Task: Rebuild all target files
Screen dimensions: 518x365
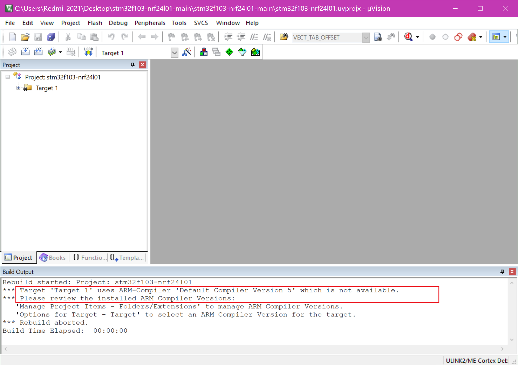Action: [38, 52]
